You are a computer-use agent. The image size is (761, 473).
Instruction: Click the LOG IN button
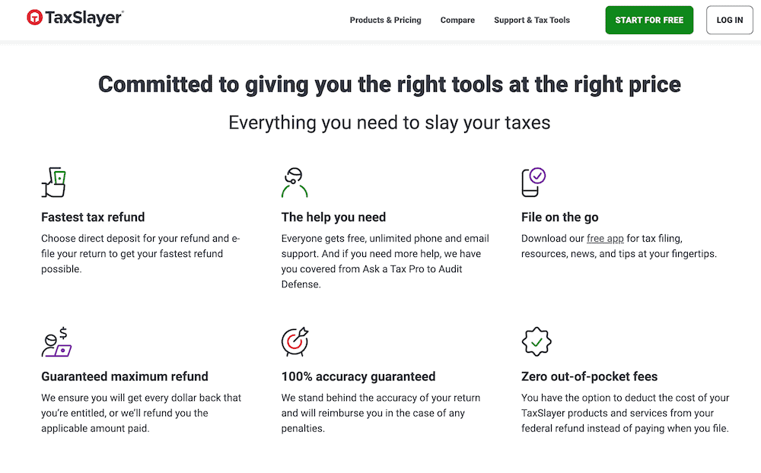click(729, 20)
